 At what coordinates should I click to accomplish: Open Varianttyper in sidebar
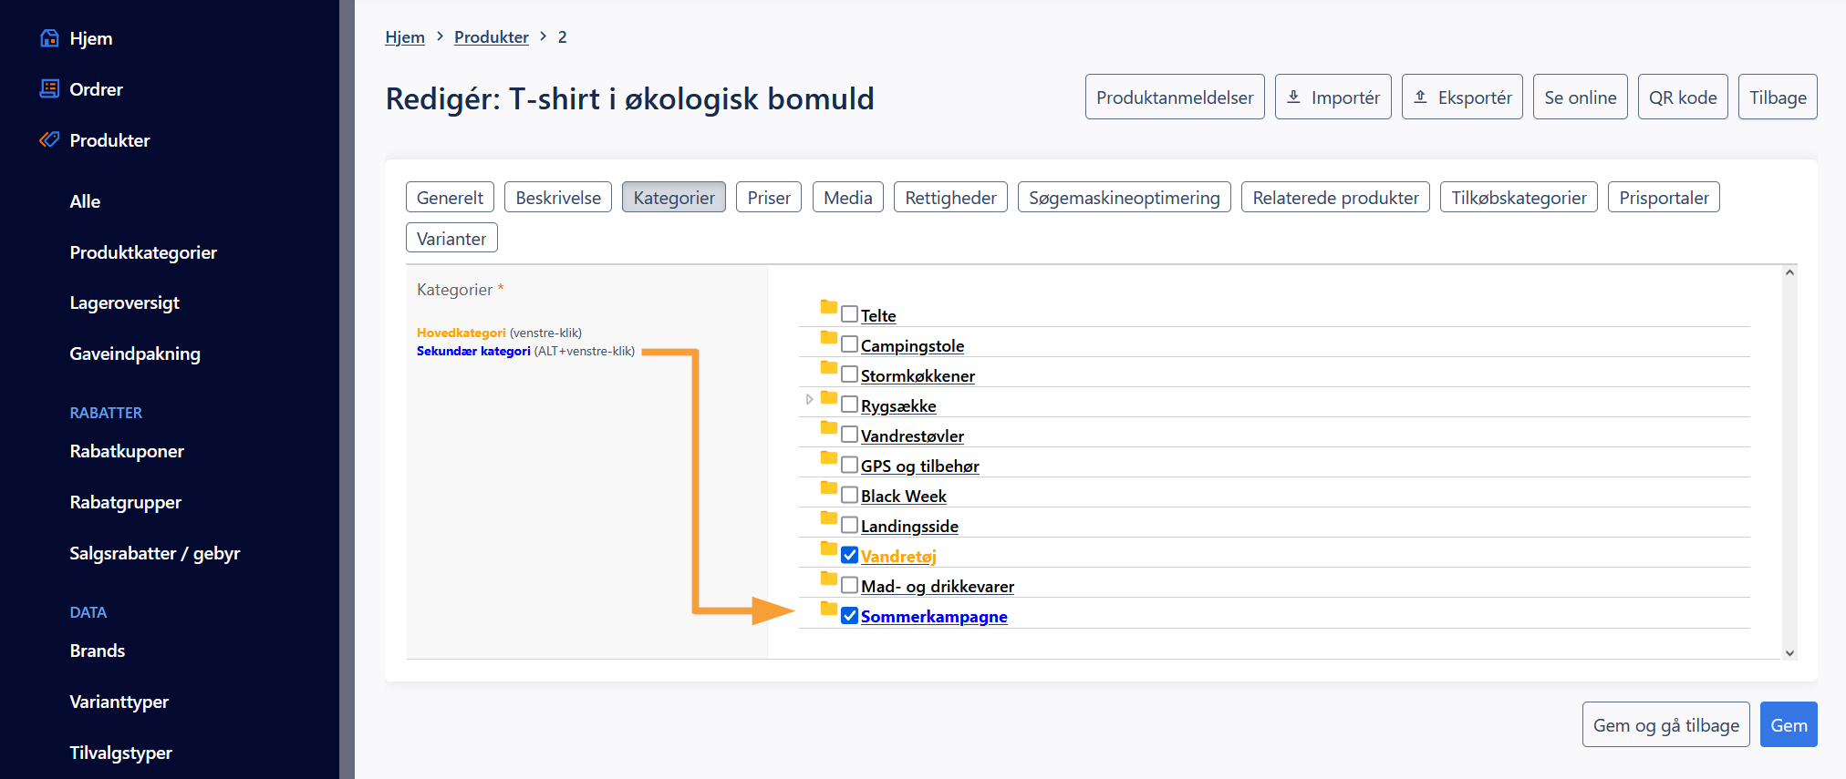(119, 702)
